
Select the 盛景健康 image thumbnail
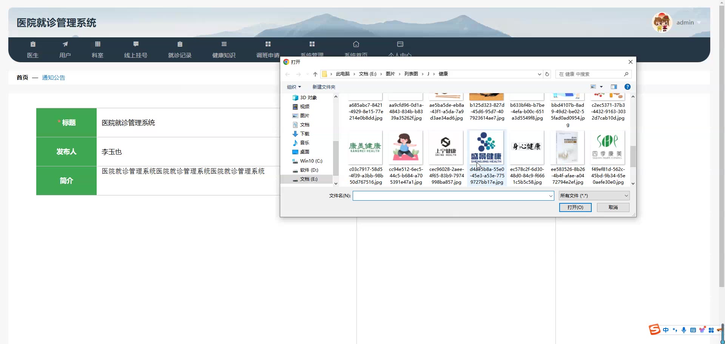pyautogui.click(x=487, y=147)
